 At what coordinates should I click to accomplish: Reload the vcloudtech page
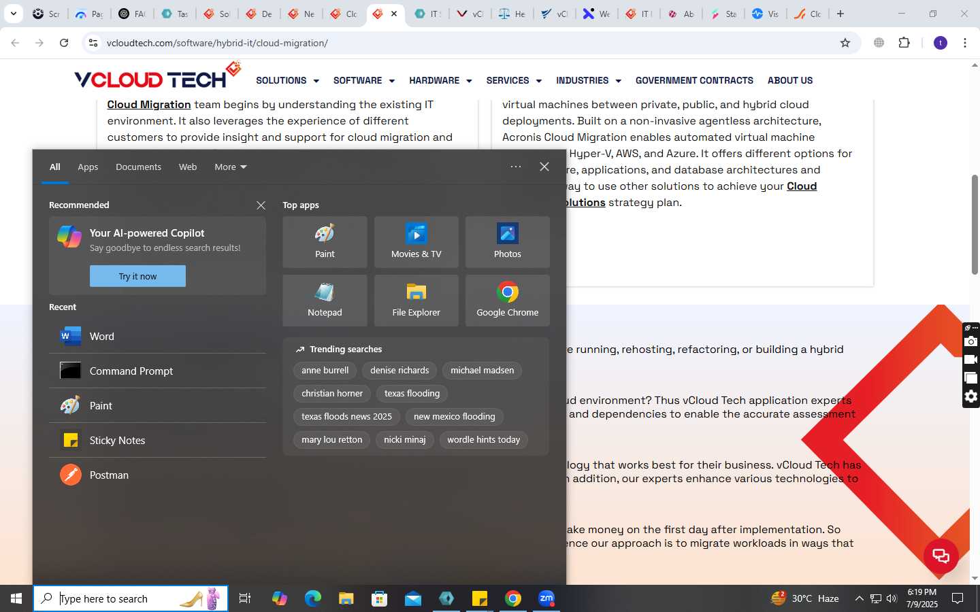point(64,43)
